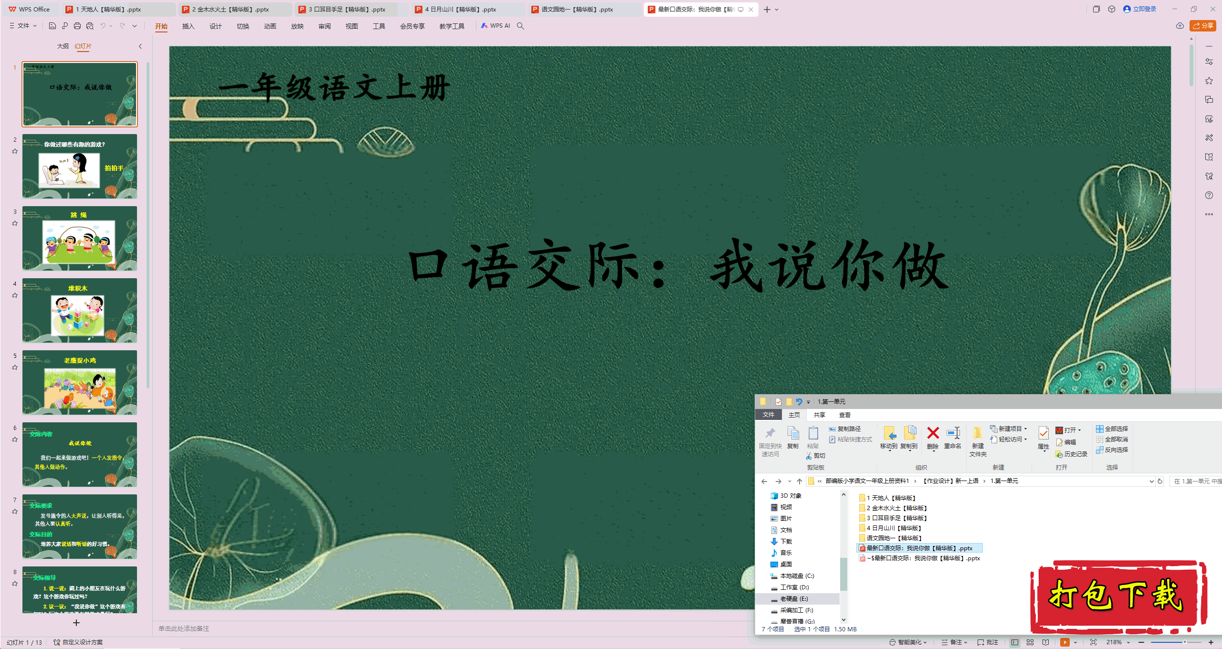Image resolution: width=1222 pixels, height=649 pixels.
Task: Adjust the zoom slider handle
Action: pos(1184,642)
